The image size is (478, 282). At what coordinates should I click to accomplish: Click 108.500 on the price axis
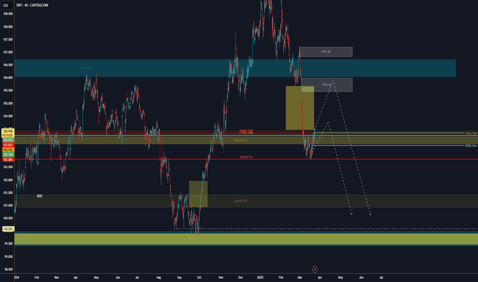click(8, 14)
